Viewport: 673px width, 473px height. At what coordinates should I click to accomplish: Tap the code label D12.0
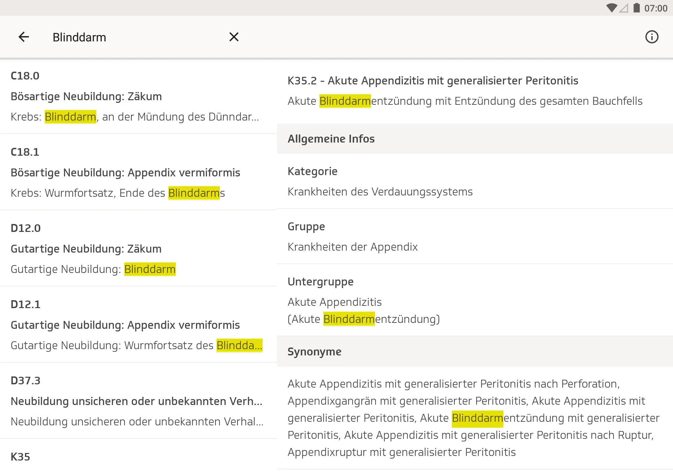coord(26,228)
